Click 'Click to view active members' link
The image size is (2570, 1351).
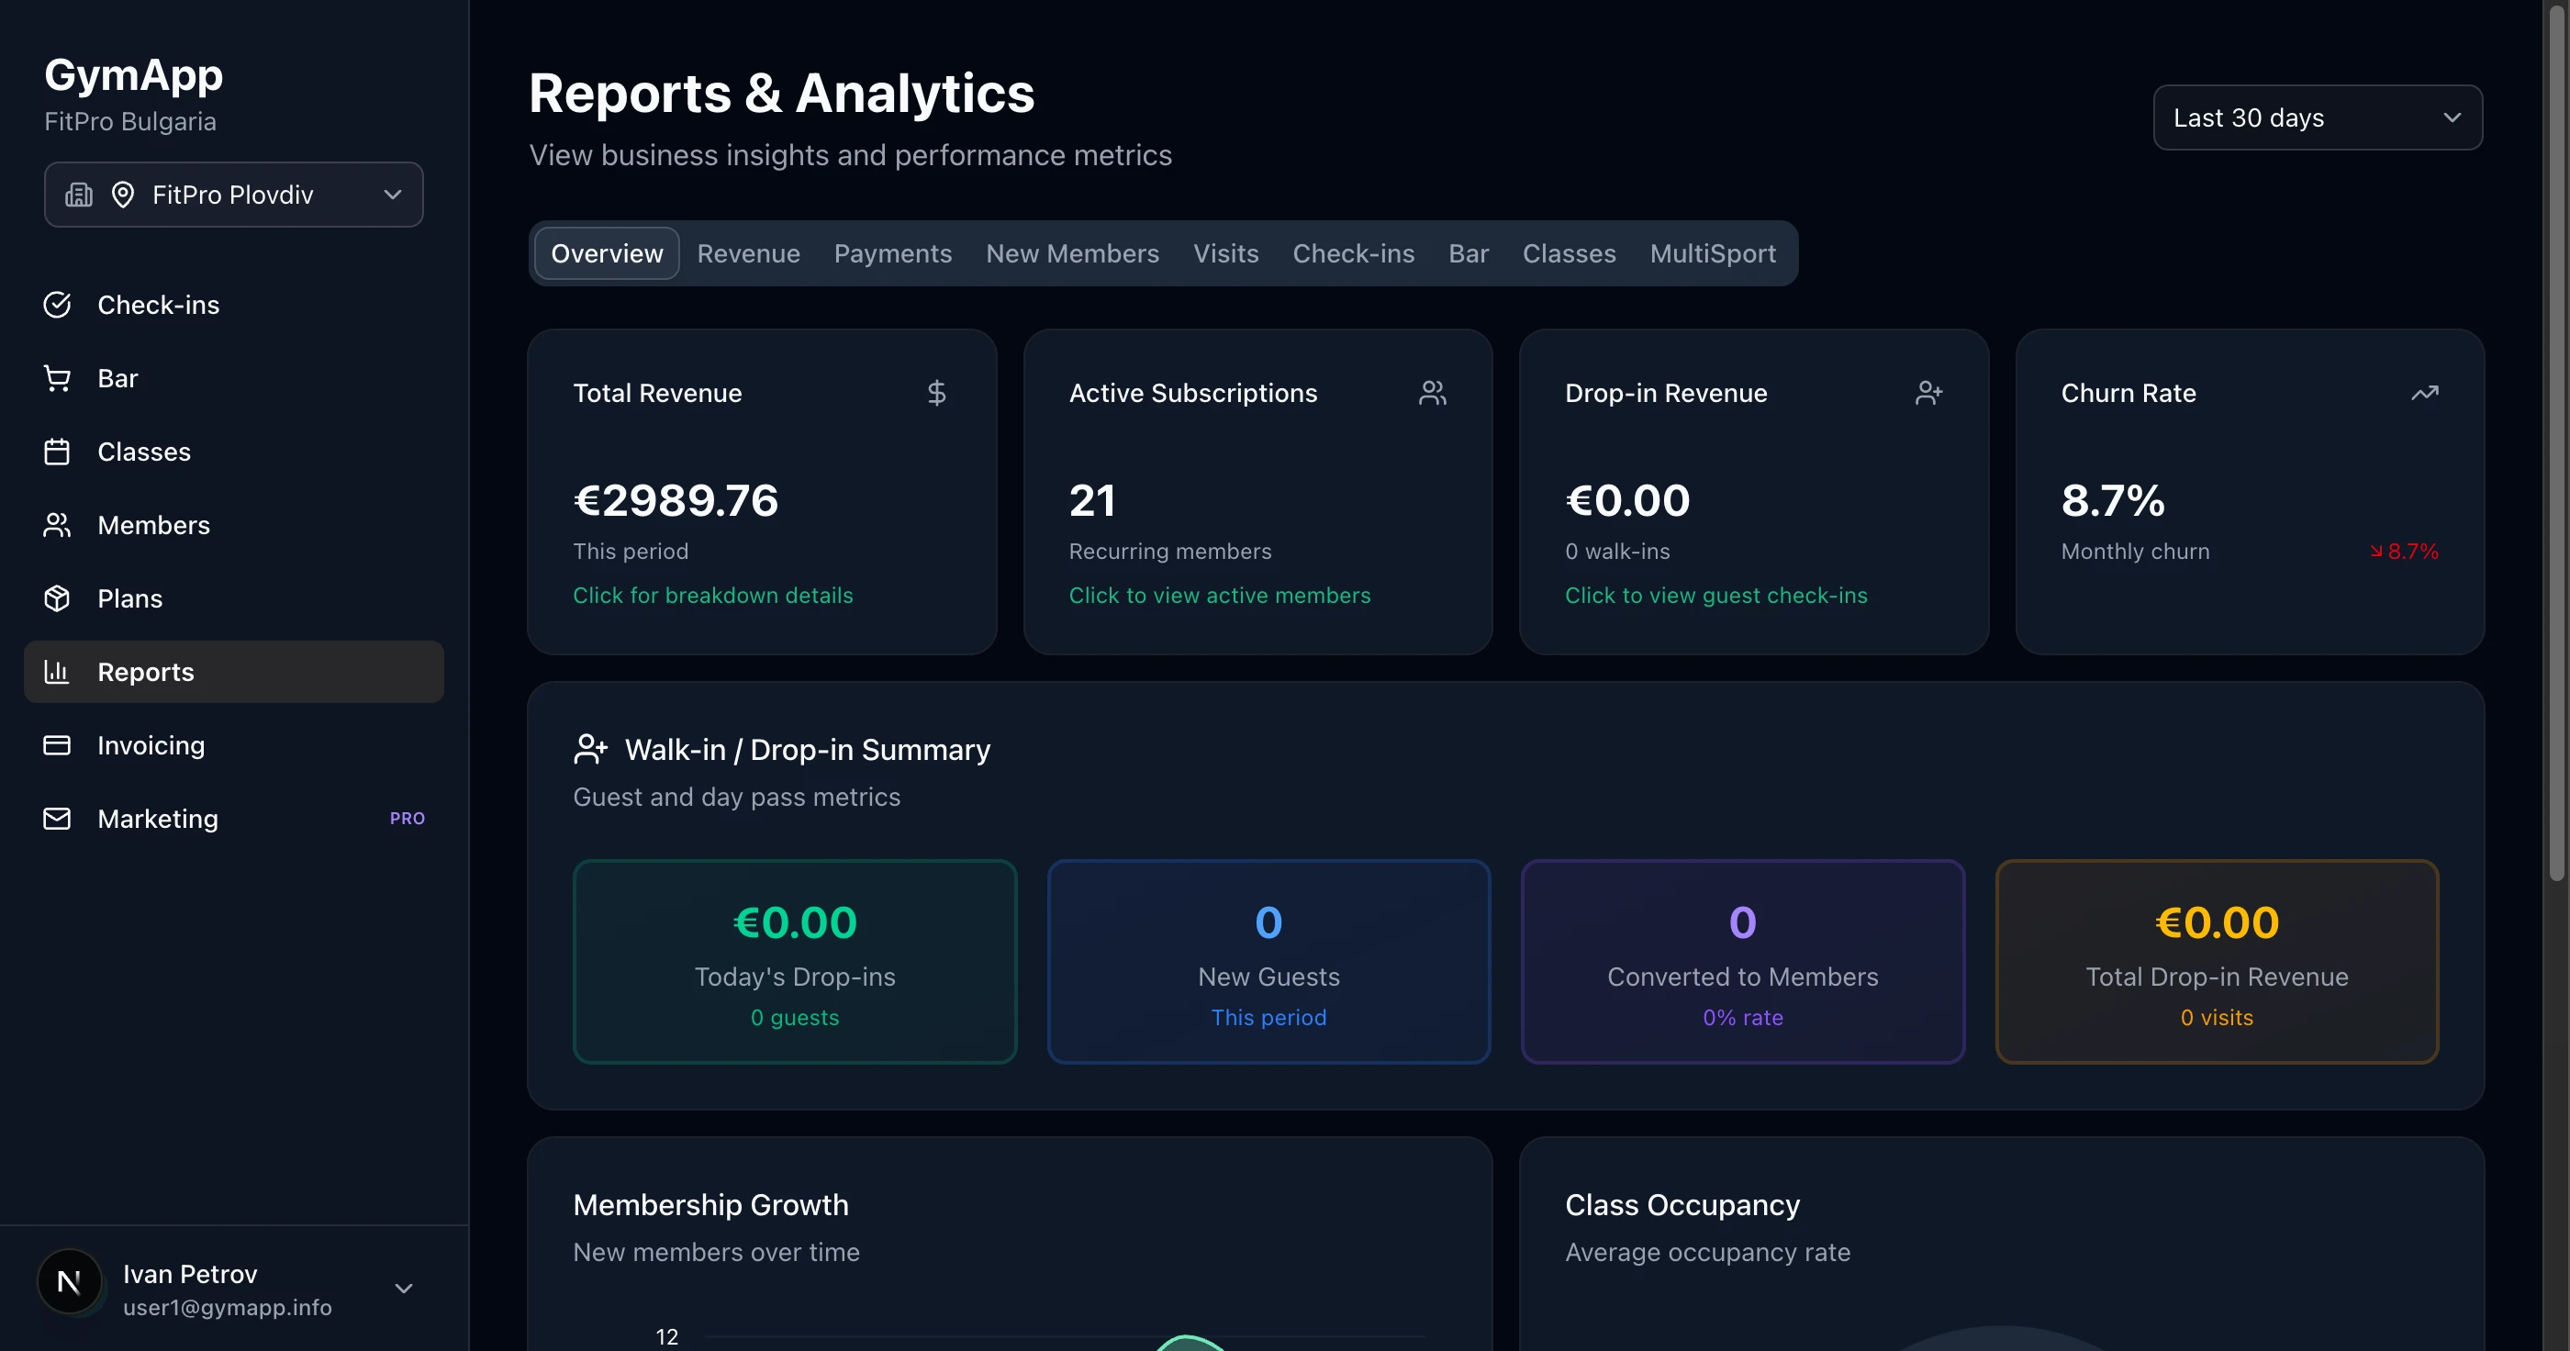point(1219,595)
